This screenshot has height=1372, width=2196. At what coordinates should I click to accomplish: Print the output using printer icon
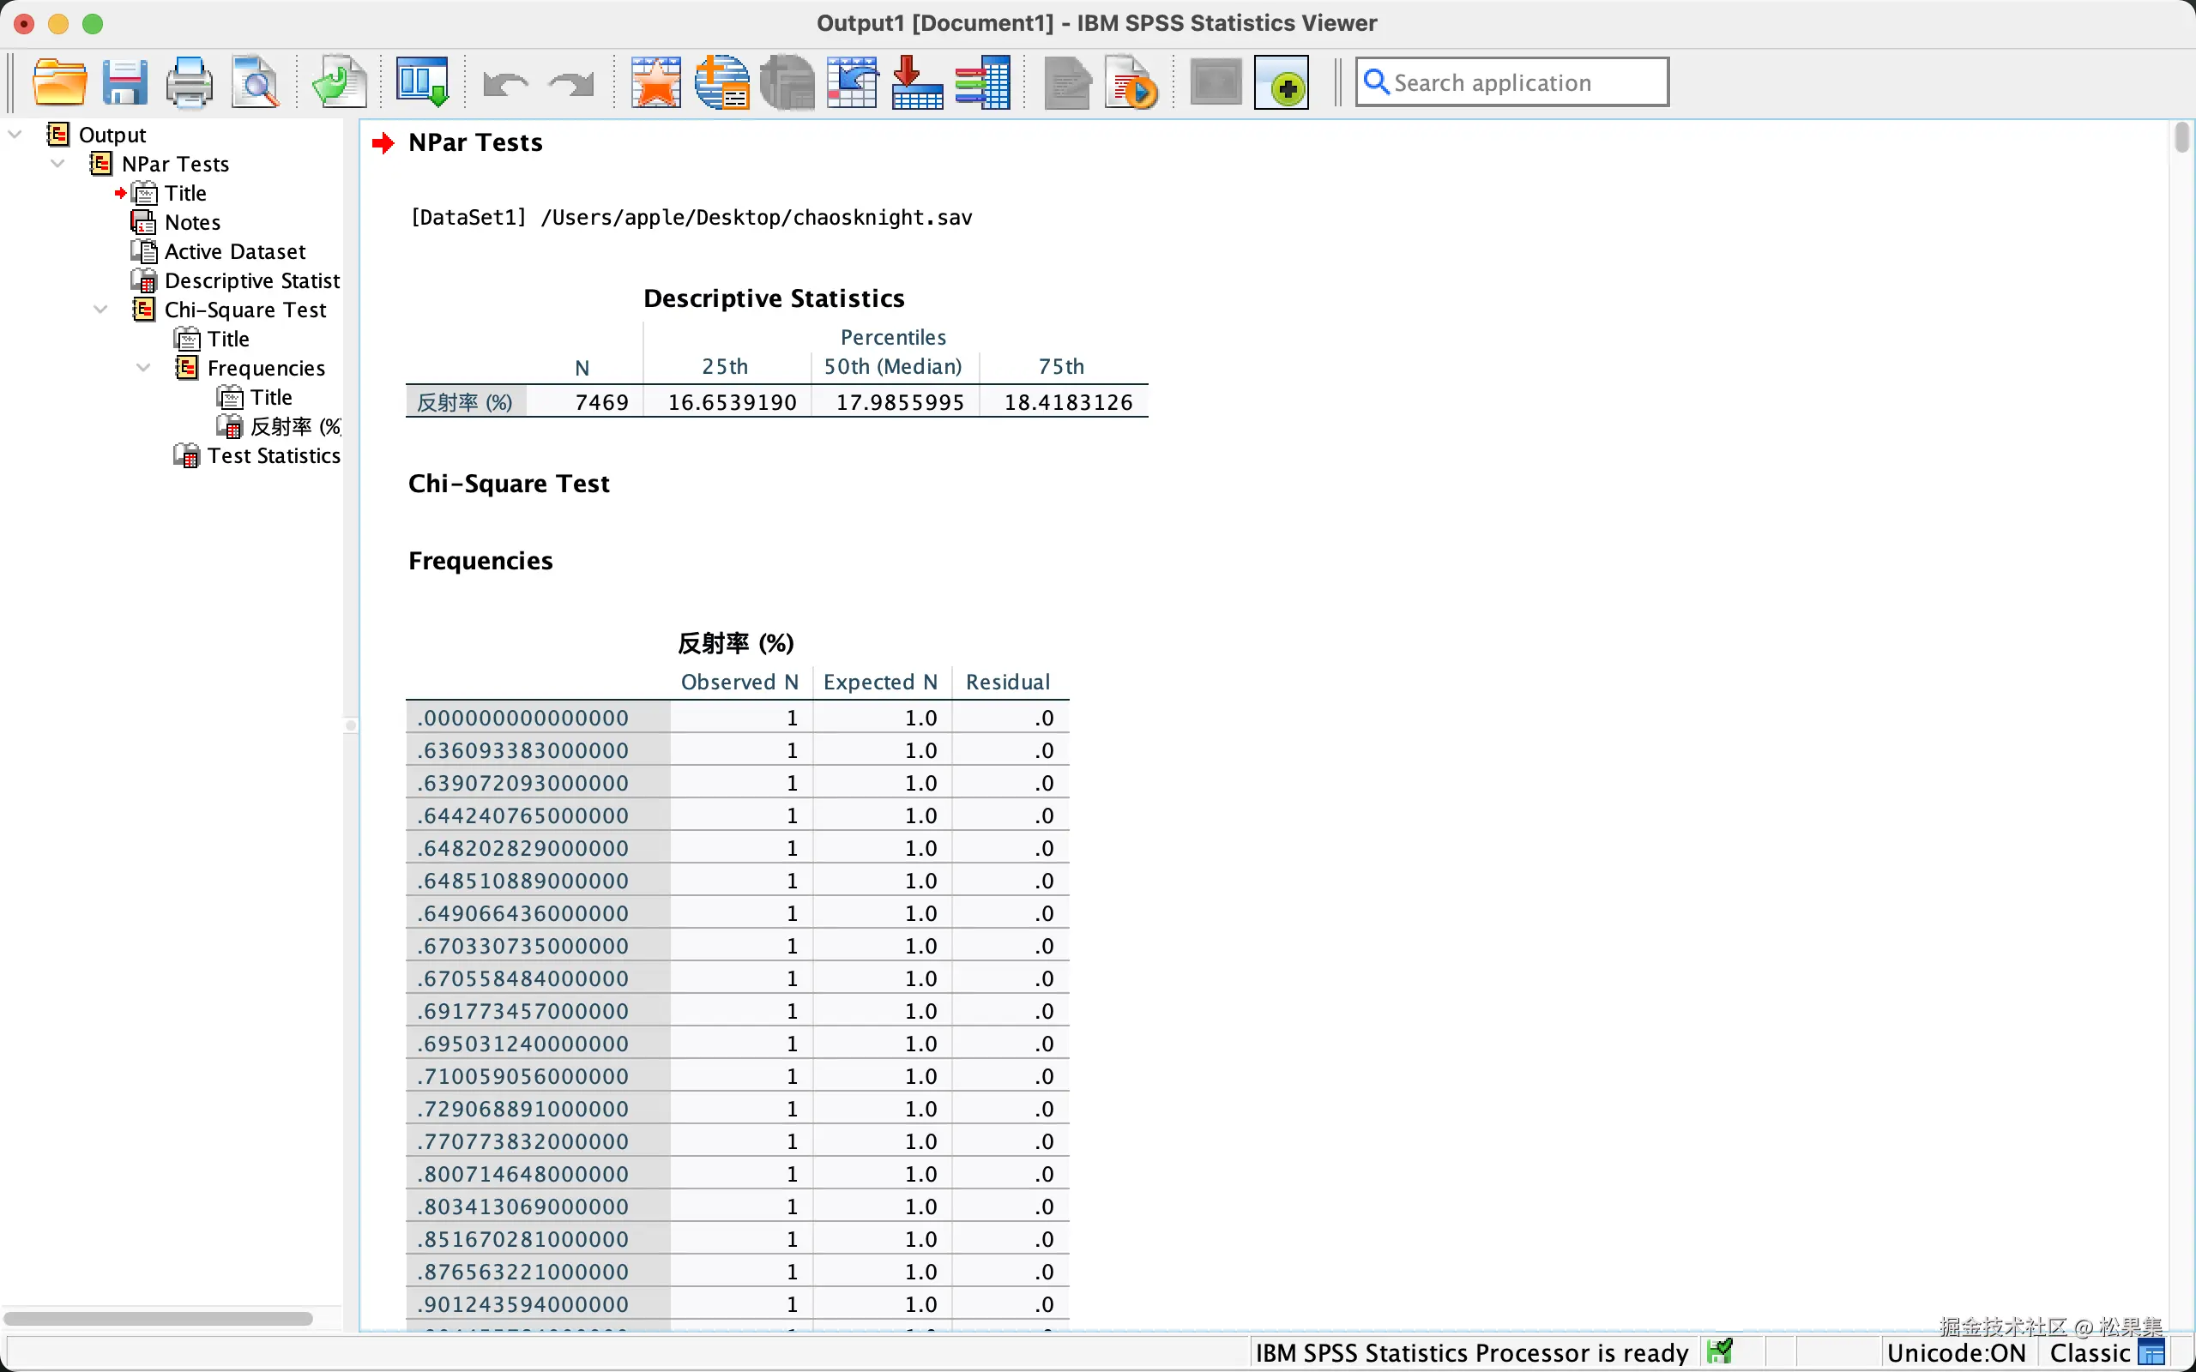coord(189,82)
